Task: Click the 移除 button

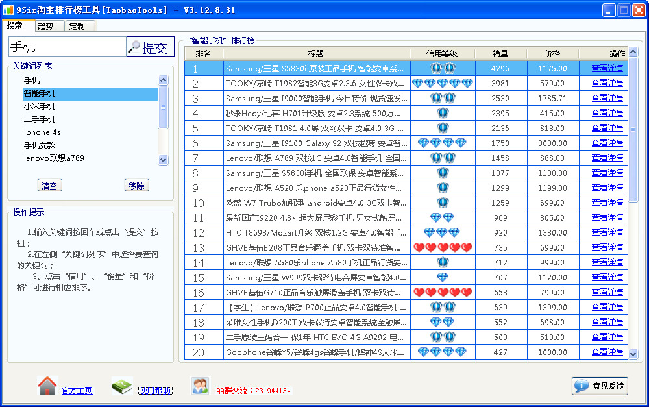Action: click(x=136, y=186)
